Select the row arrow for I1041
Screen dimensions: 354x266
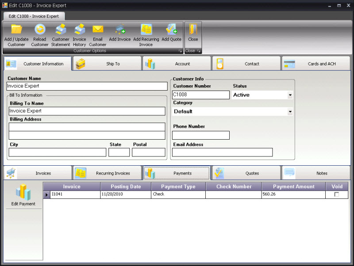(x=46, y=195)
